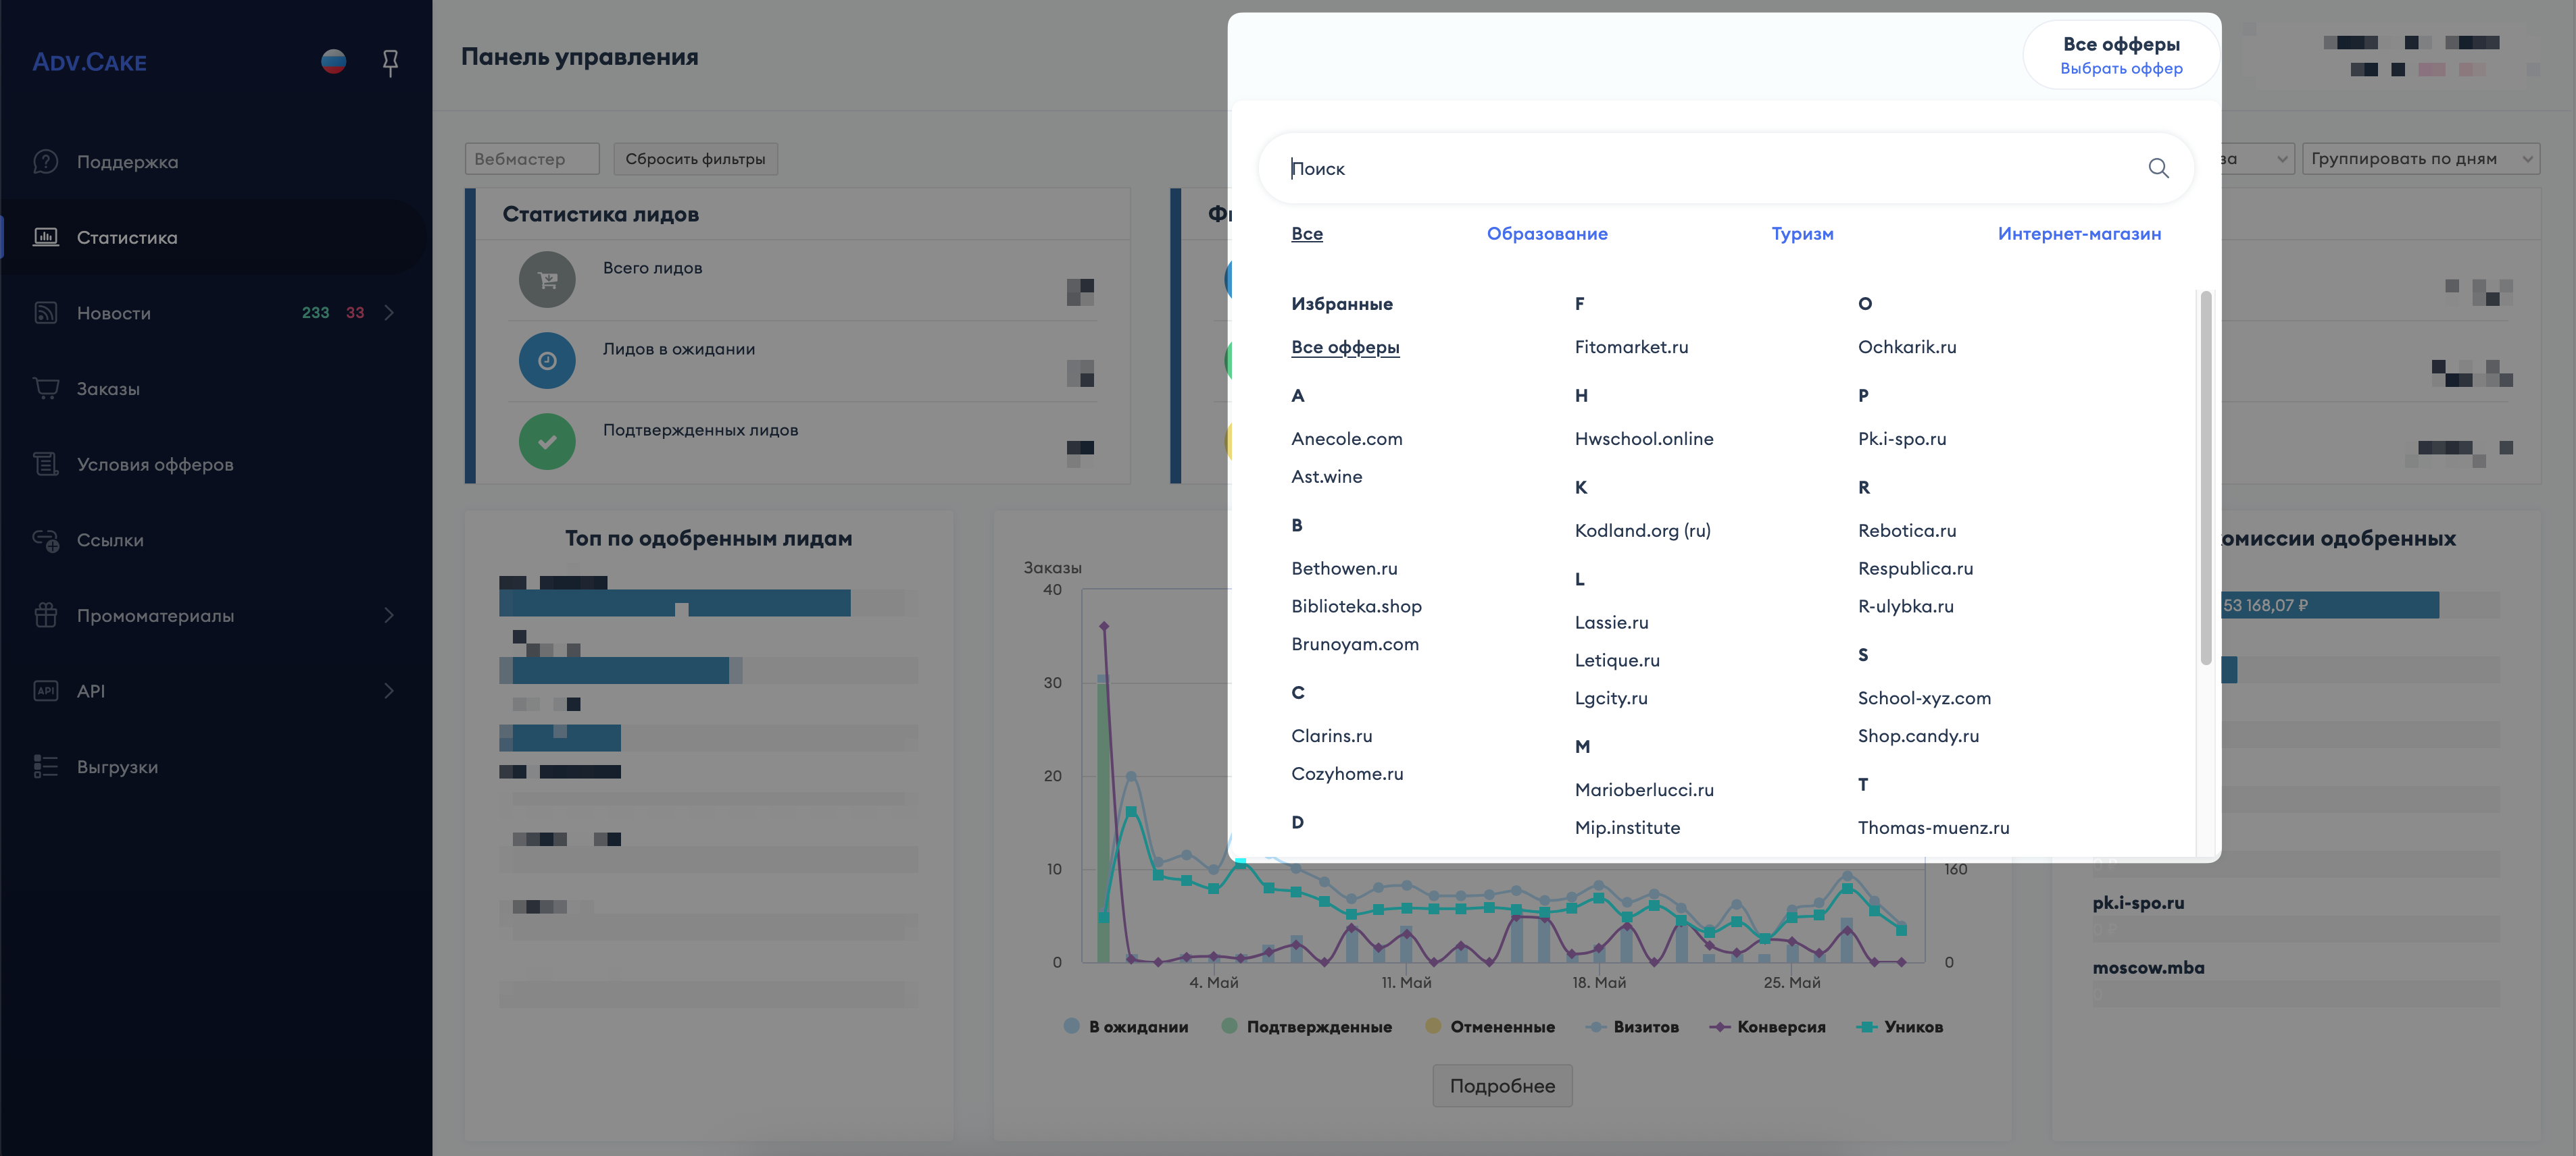Toggle the Конверсия series in chart legend

tap(1768, 1026)
